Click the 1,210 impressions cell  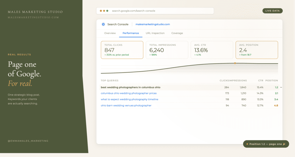tap(243, 93)
